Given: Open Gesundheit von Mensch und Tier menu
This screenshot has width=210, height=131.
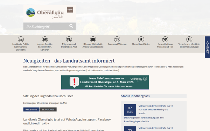Looking at the screenshot, I should 165,45.
